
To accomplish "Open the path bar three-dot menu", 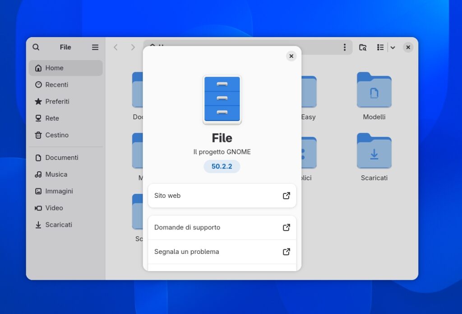I will [x=344, y=47].
